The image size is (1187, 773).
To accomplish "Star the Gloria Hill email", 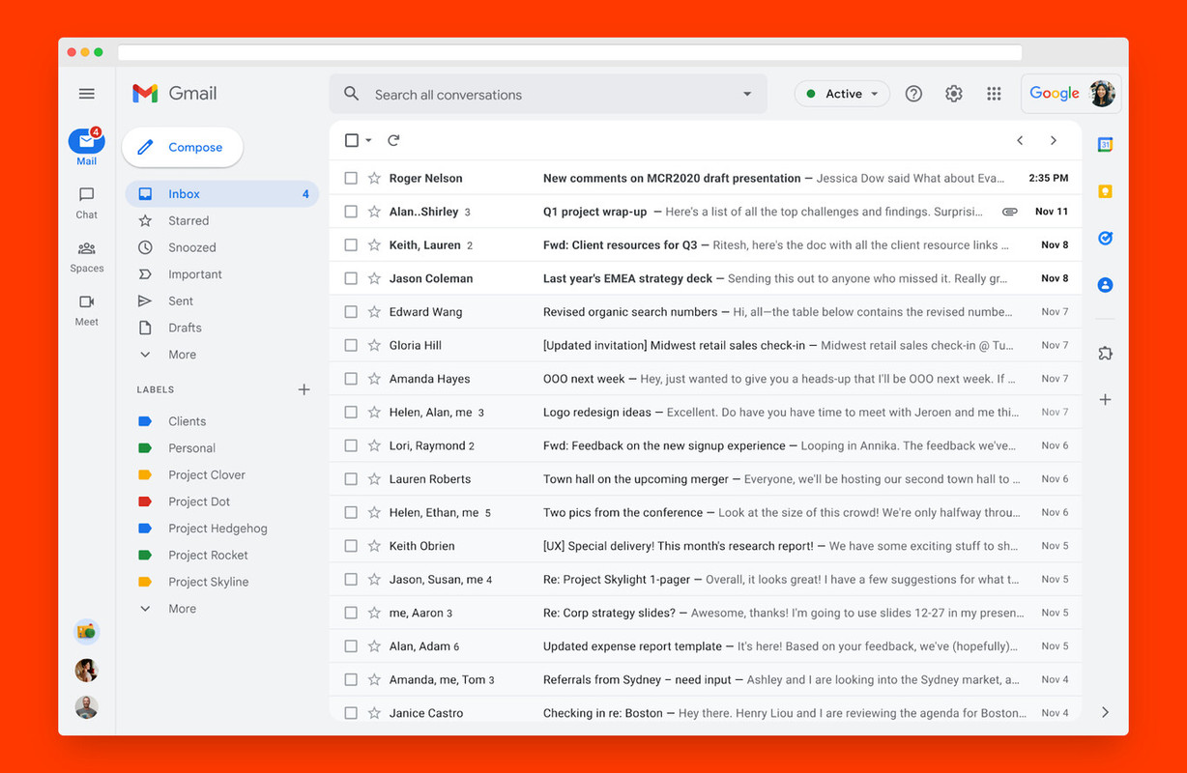I will (x=374, y=345).
